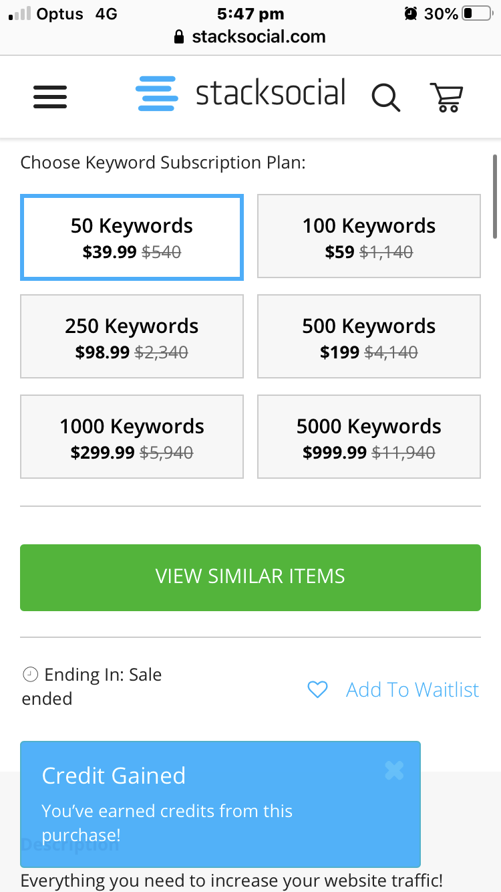Open the shopping cart icon
Image resolution: width=501 pixels, height=892 pixels.
point(446,97)
